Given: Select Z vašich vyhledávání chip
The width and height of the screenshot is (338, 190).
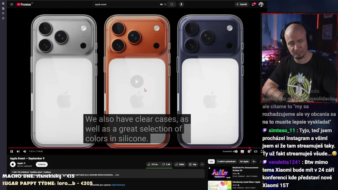Looking at the screenshot, I should pyautogui.click(x=226, y=161).
